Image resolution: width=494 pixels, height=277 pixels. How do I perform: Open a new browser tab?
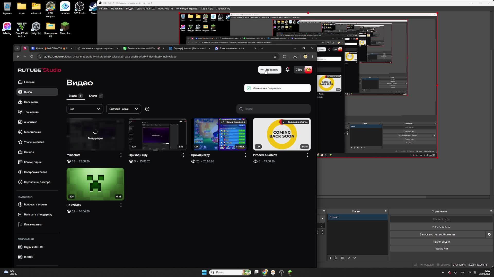click(262, 48)
